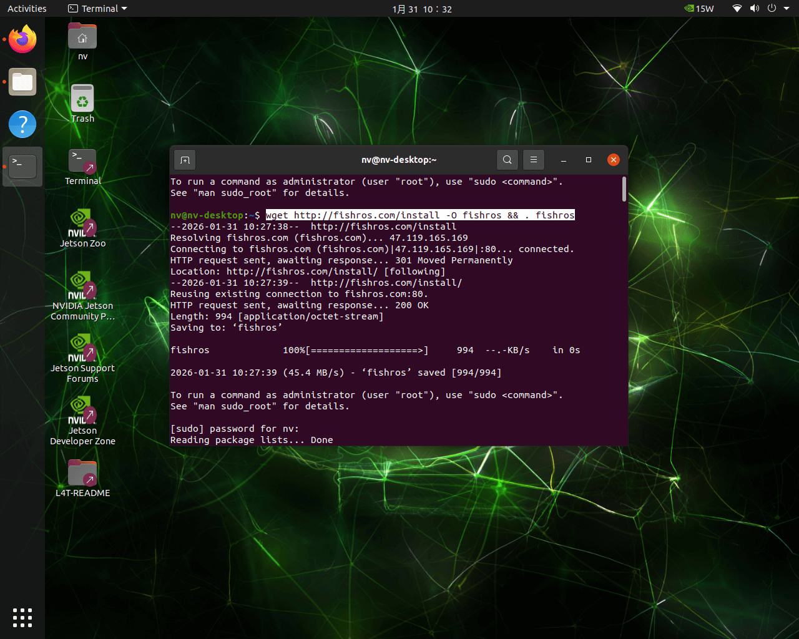Click the Activities button
Image resolution: width=799 pixels, height=639 pixels.
tap(27, 9)
